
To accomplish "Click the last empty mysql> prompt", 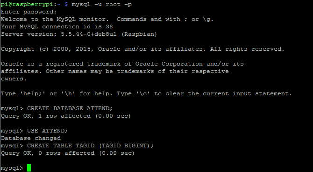I will pyautogui.click(x=12, y=168).
